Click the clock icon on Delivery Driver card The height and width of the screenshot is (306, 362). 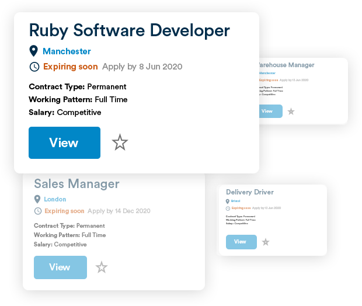click(228, 208)
